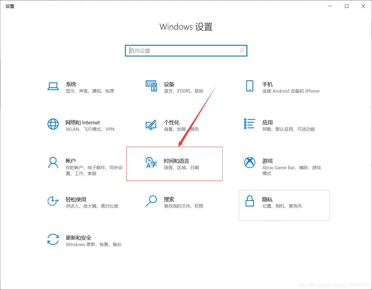Open the 应用 list icon
The height and width of the screenshot is (290, 372).
pyautogui.click(x=250, y=124)
